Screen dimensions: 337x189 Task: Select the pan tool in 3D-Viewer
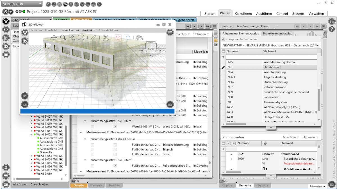pyautogui.click(x=54, y=38)
